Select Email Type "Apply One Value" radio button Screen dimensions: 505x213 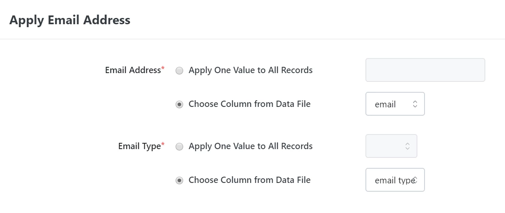click(179, 147)
